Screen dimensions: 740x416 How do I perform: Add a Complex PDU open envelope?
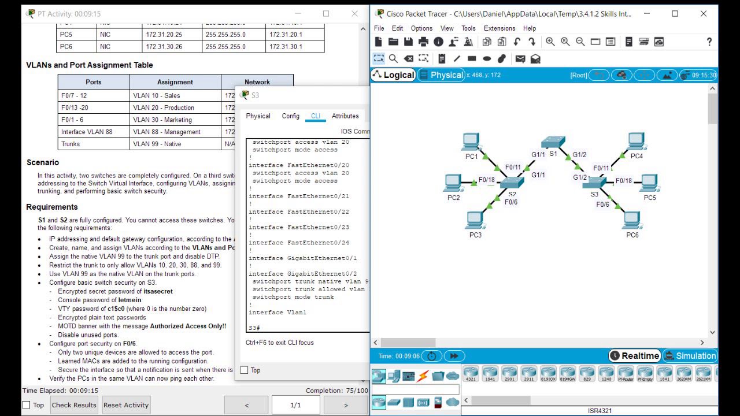(x=535, y=58)
